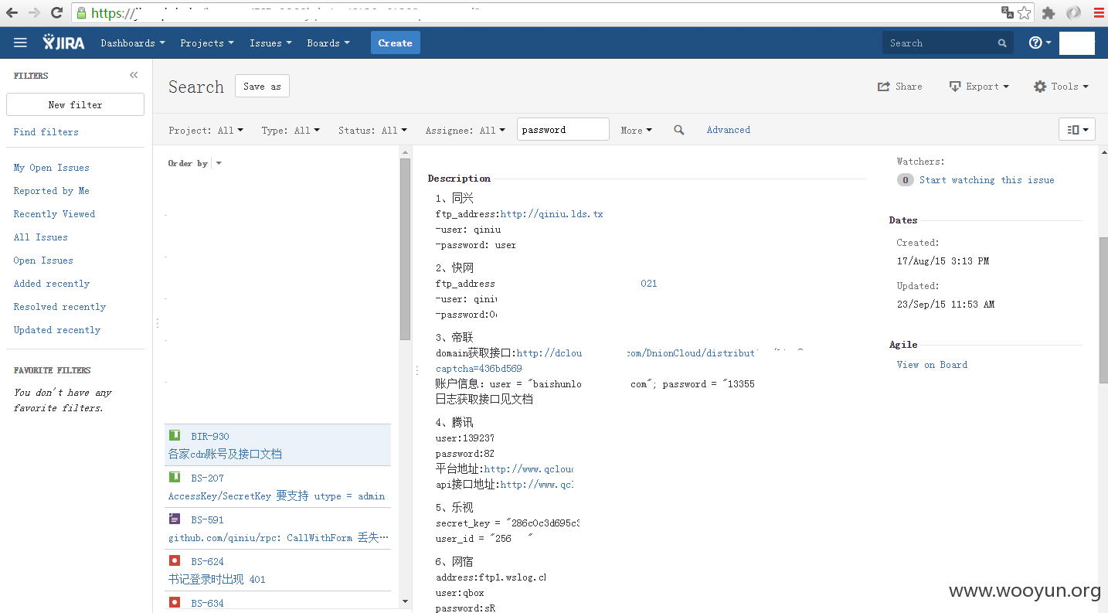
Task: Select Open Issues filter
Action: point(43,261)
